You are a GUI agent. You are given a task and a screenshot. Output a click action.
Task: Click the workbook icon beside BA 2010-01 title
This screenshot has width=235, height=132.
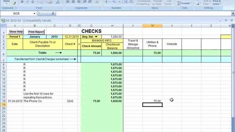(x=3, y=21)
